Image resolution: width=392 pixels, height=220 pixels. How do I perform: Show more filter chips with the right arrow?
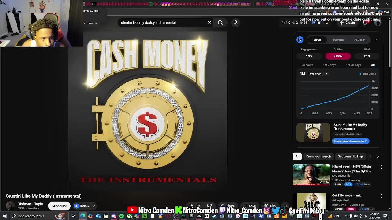(377, 157)
